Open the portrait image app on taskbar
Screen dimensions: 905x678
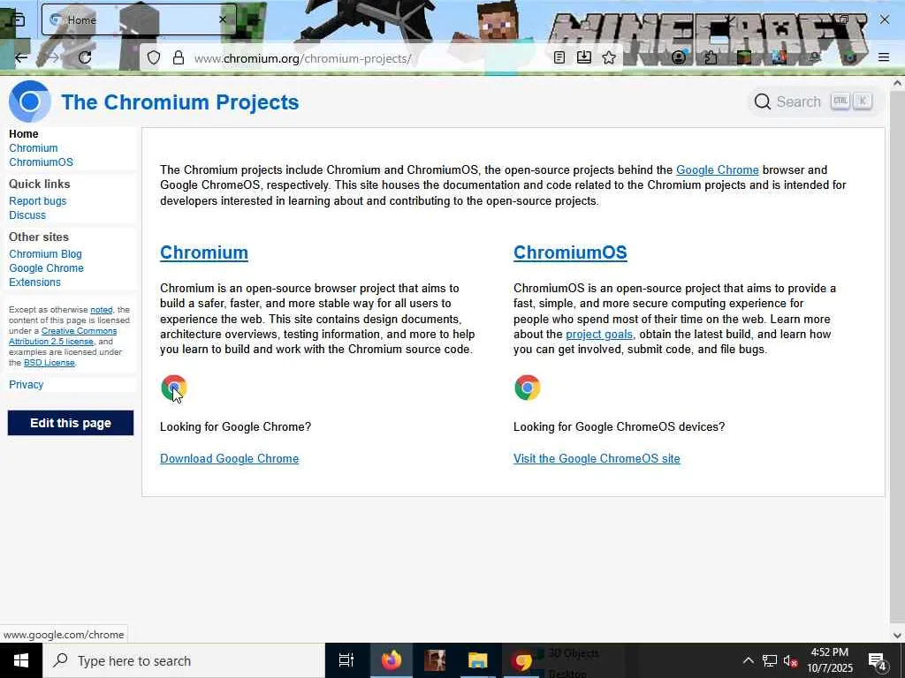click(435, 660)
